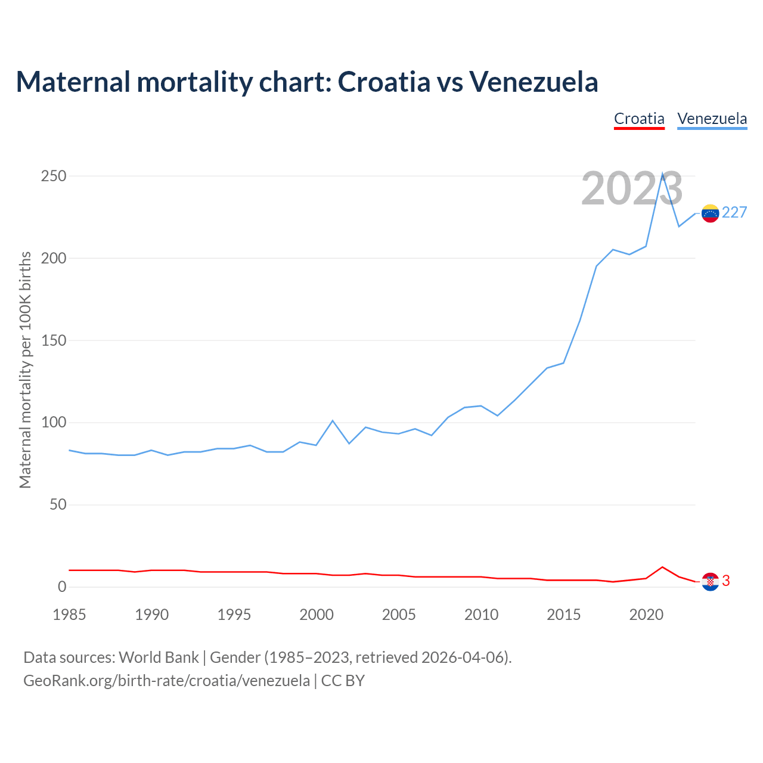
Task: Click the 100 y-axis tick label
Action: [54, 423]
